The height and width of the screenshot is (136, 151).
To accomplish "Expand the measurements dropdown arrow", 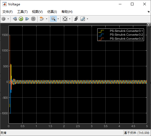I will pyautogui.click(x=87, y=19).
